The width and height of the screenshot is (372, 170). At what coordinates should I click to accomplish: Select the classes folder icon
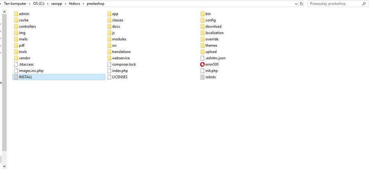click(109, 20)
